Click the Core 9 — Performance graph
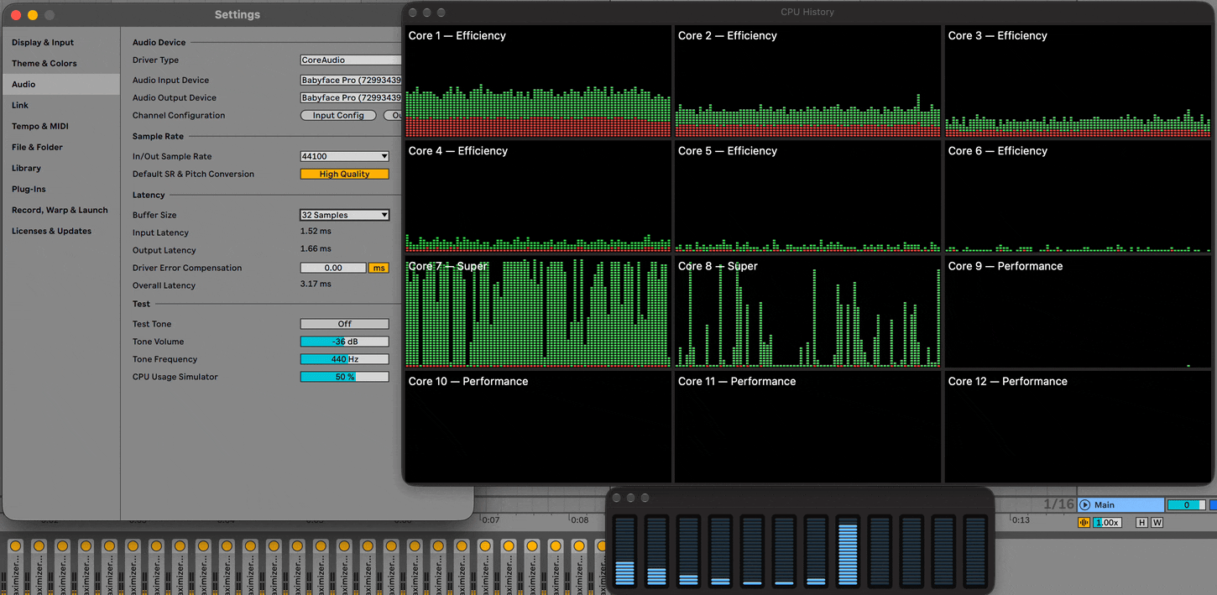1217x595 pixels. pyautogui.click(x=1079, y=311)
